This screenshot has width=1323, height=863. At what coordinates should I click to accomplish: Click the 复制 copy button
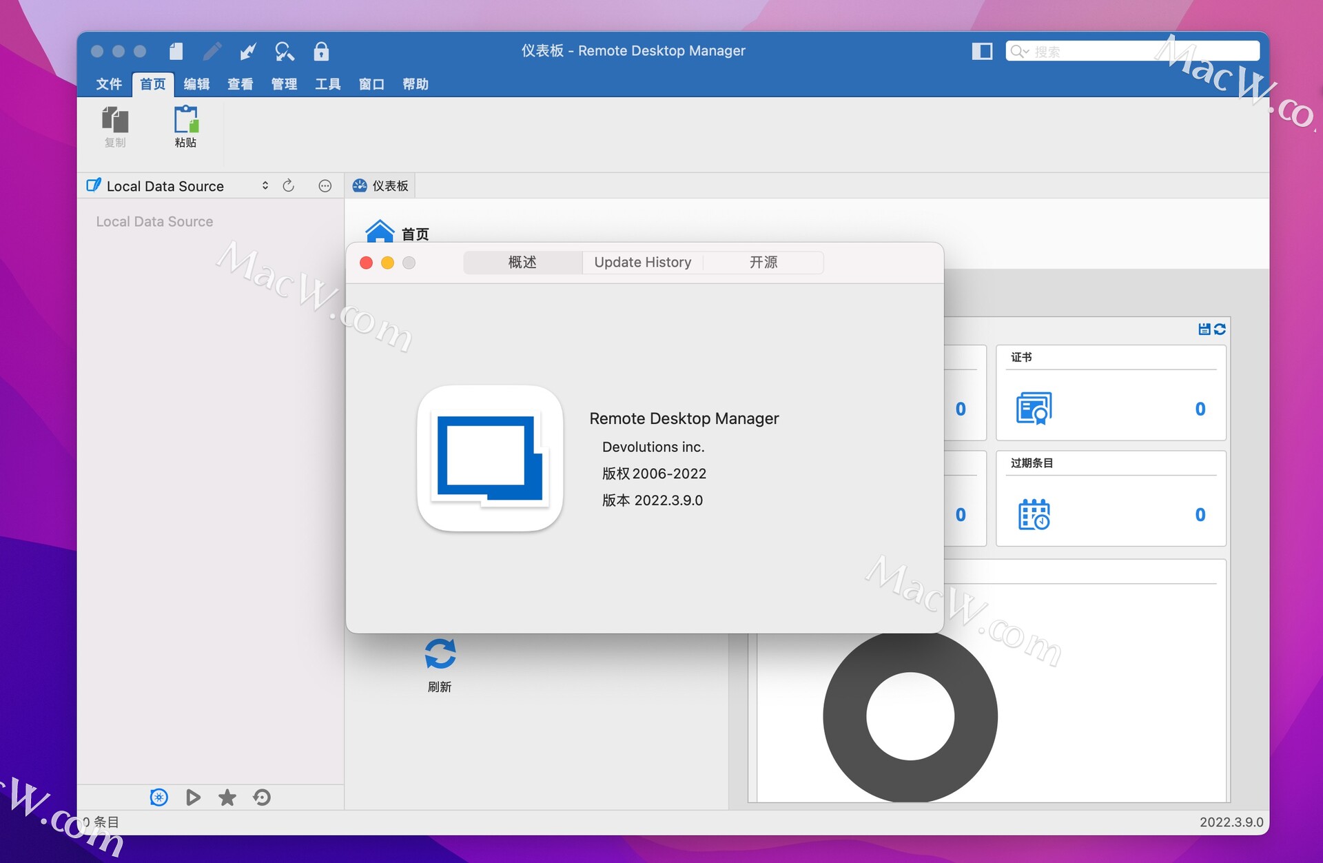click(115, 127)
